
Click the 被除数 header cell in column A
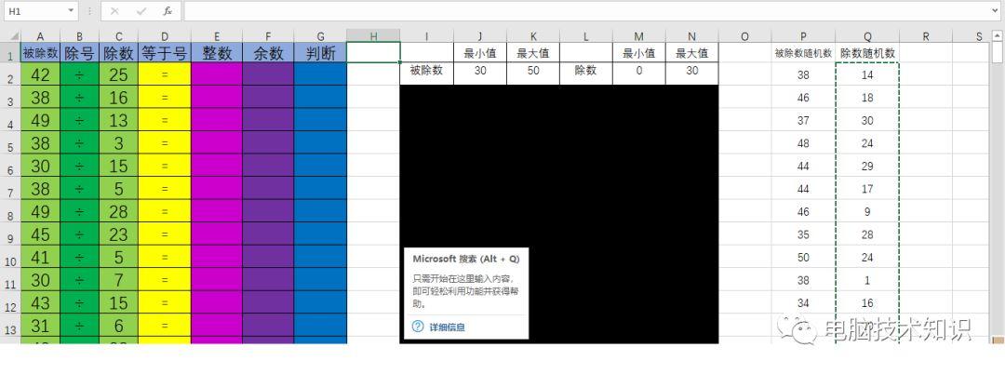(40, 53)
